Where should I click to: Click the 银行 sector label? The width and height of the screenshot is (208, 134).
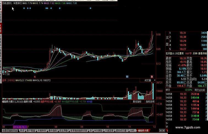pyautogui.click(x=168, y=90)
